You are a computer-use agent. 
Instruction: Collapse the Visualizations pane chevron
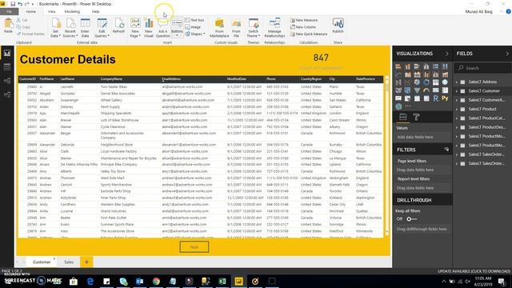[x=447, y=54]
